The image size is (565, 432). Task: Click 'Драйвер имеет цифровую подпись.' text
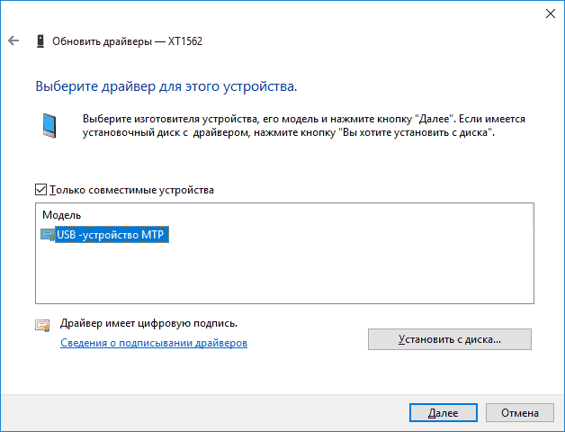[x=148, y=323]
